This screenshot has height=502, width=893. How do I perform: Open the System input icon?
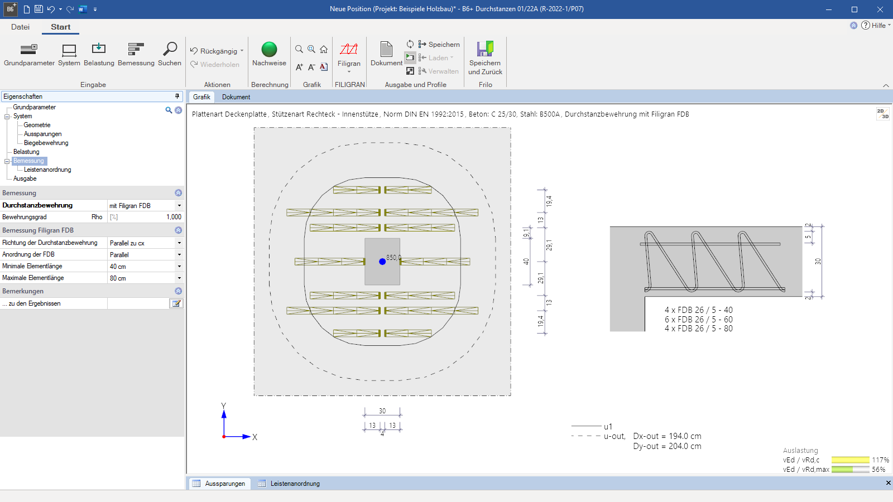coord(69,50)
